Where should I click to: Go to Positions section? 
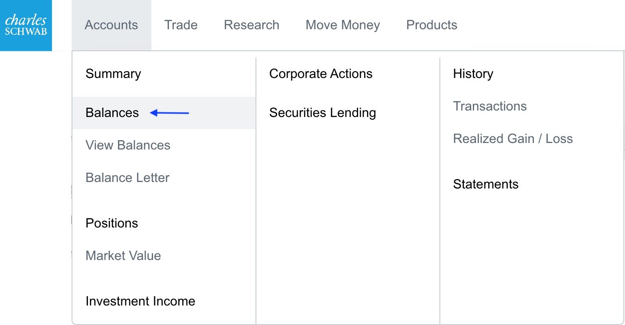click(112, 223)
